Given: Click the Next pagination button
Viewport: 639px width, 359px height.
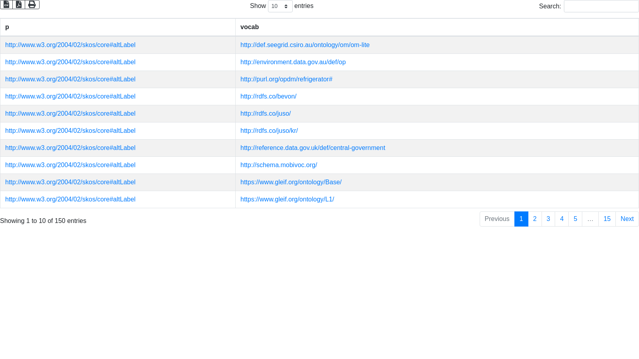Looking at the screenshot, I should click(627, 219).
